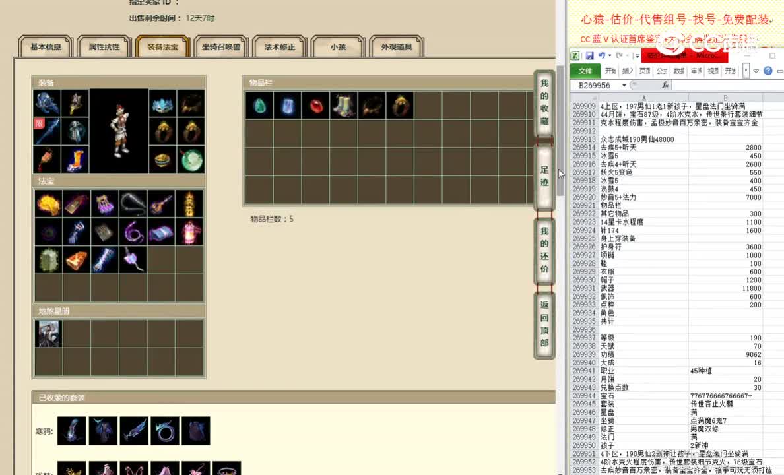
Task: Open Customize Quick Access Toolbar dropdown in Excel
Action: (636, 56)
